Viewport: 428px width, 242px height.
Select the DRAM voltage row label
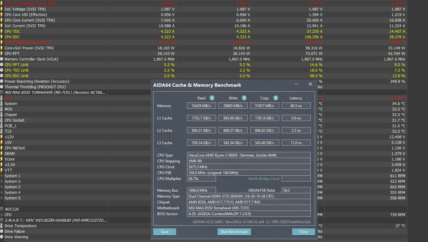pos(10,154)
